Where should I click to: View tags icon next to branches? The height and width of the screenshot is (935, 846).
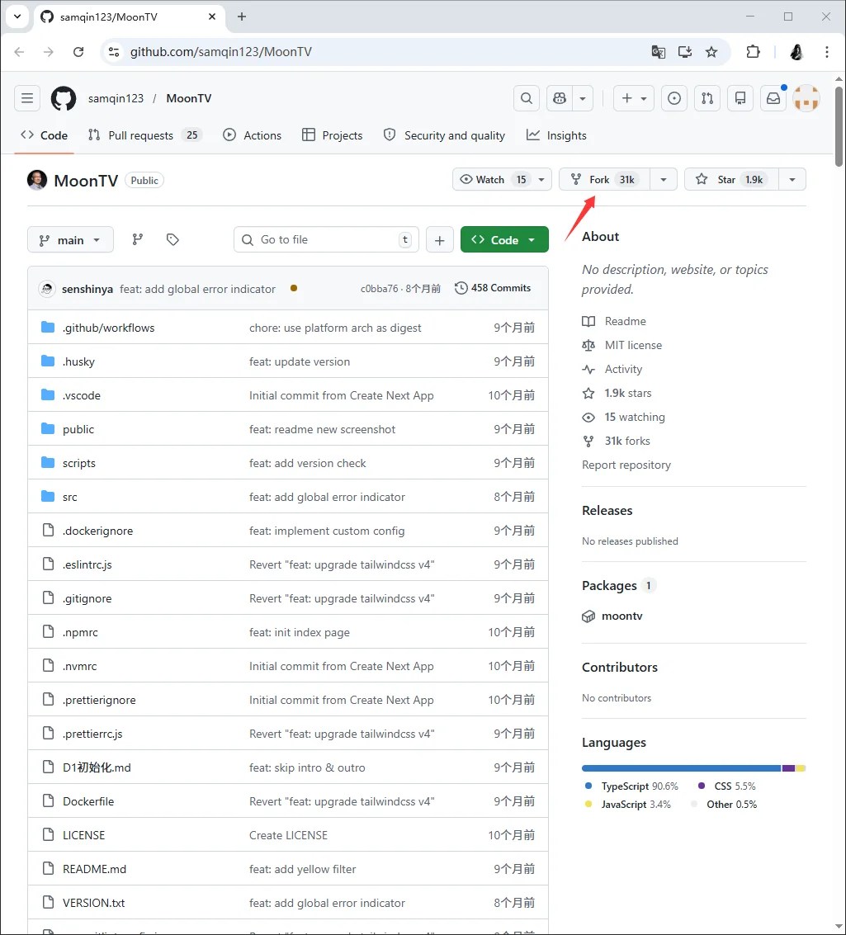point(173,239)
